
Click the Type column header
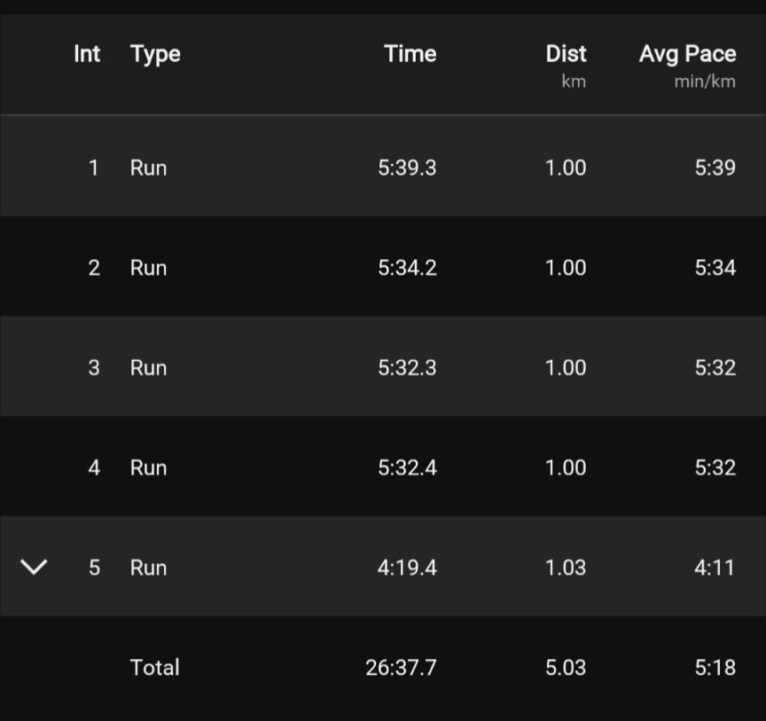pyautogui.click(x=155, y=54)
